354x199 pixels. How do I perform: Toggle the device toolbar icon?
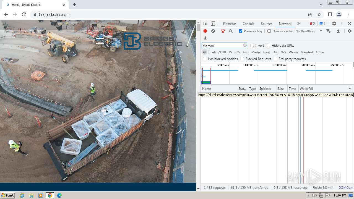(213, 24)
